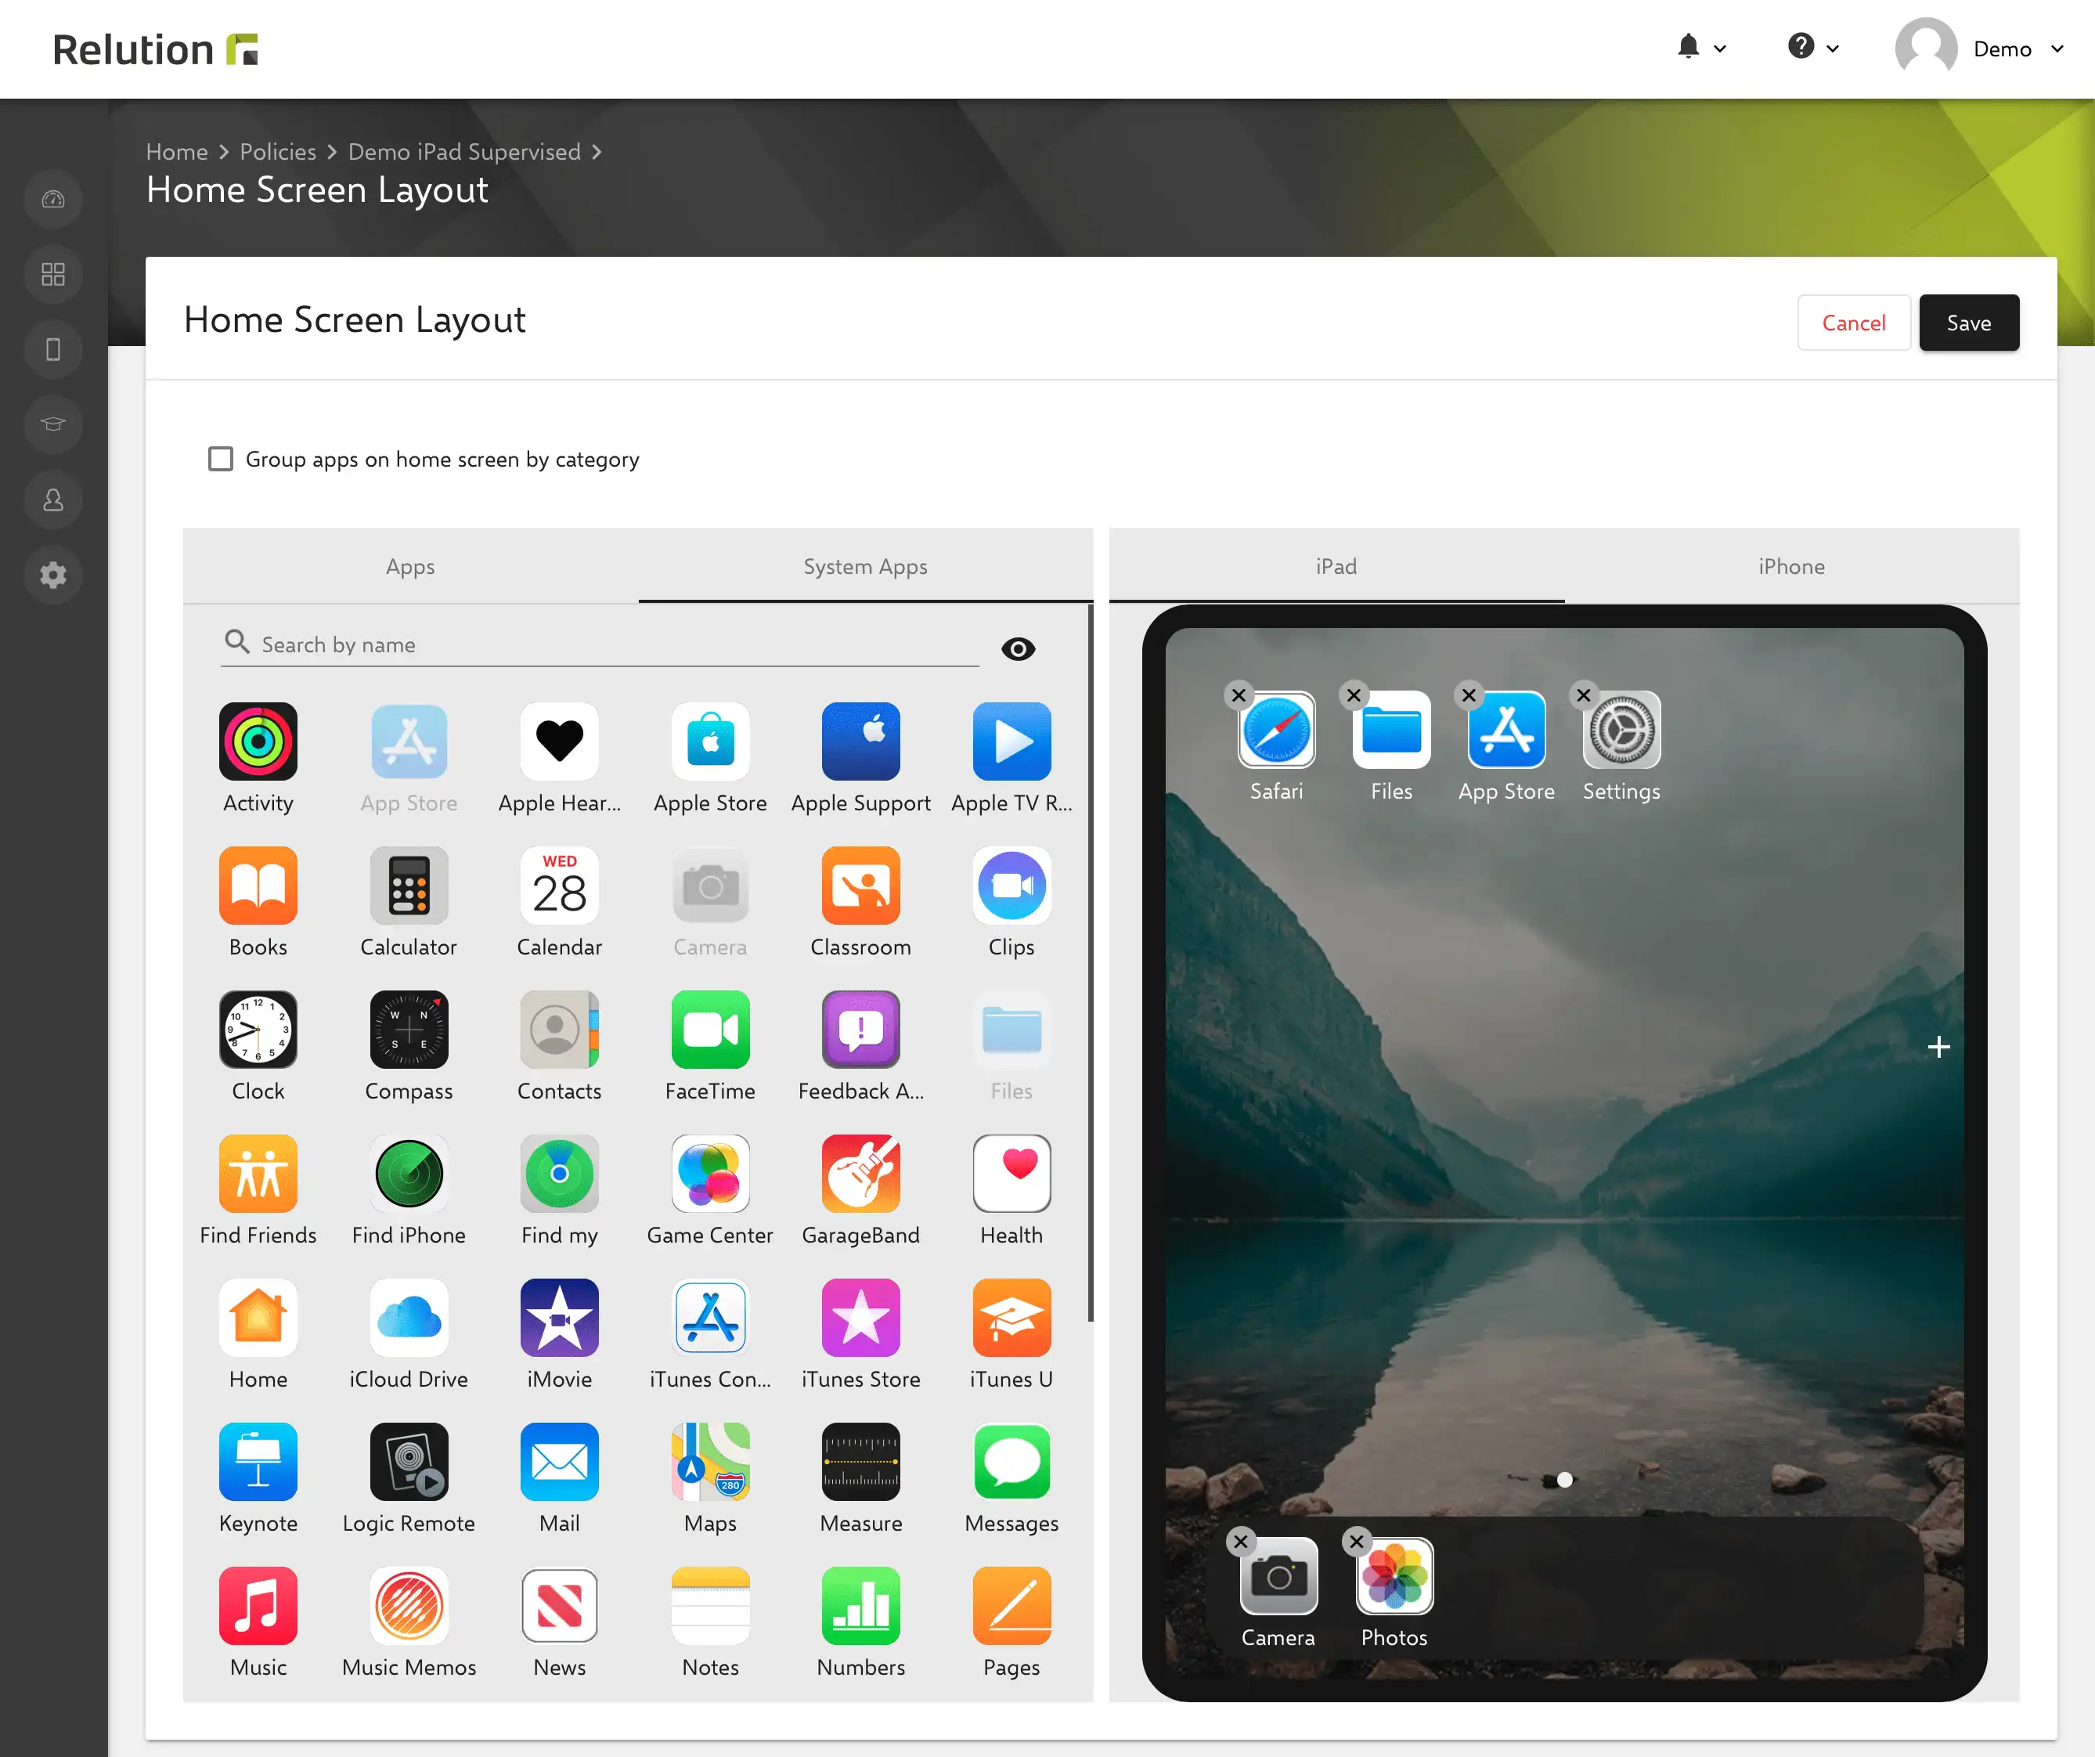Viewport: 2095px width, 1757px height.
Task: Select the Feedback Assistant icon
Action: [x=860, y=1029]
